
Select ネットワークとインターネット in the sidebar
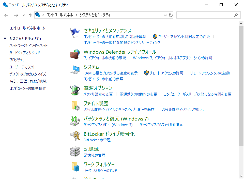28,46
